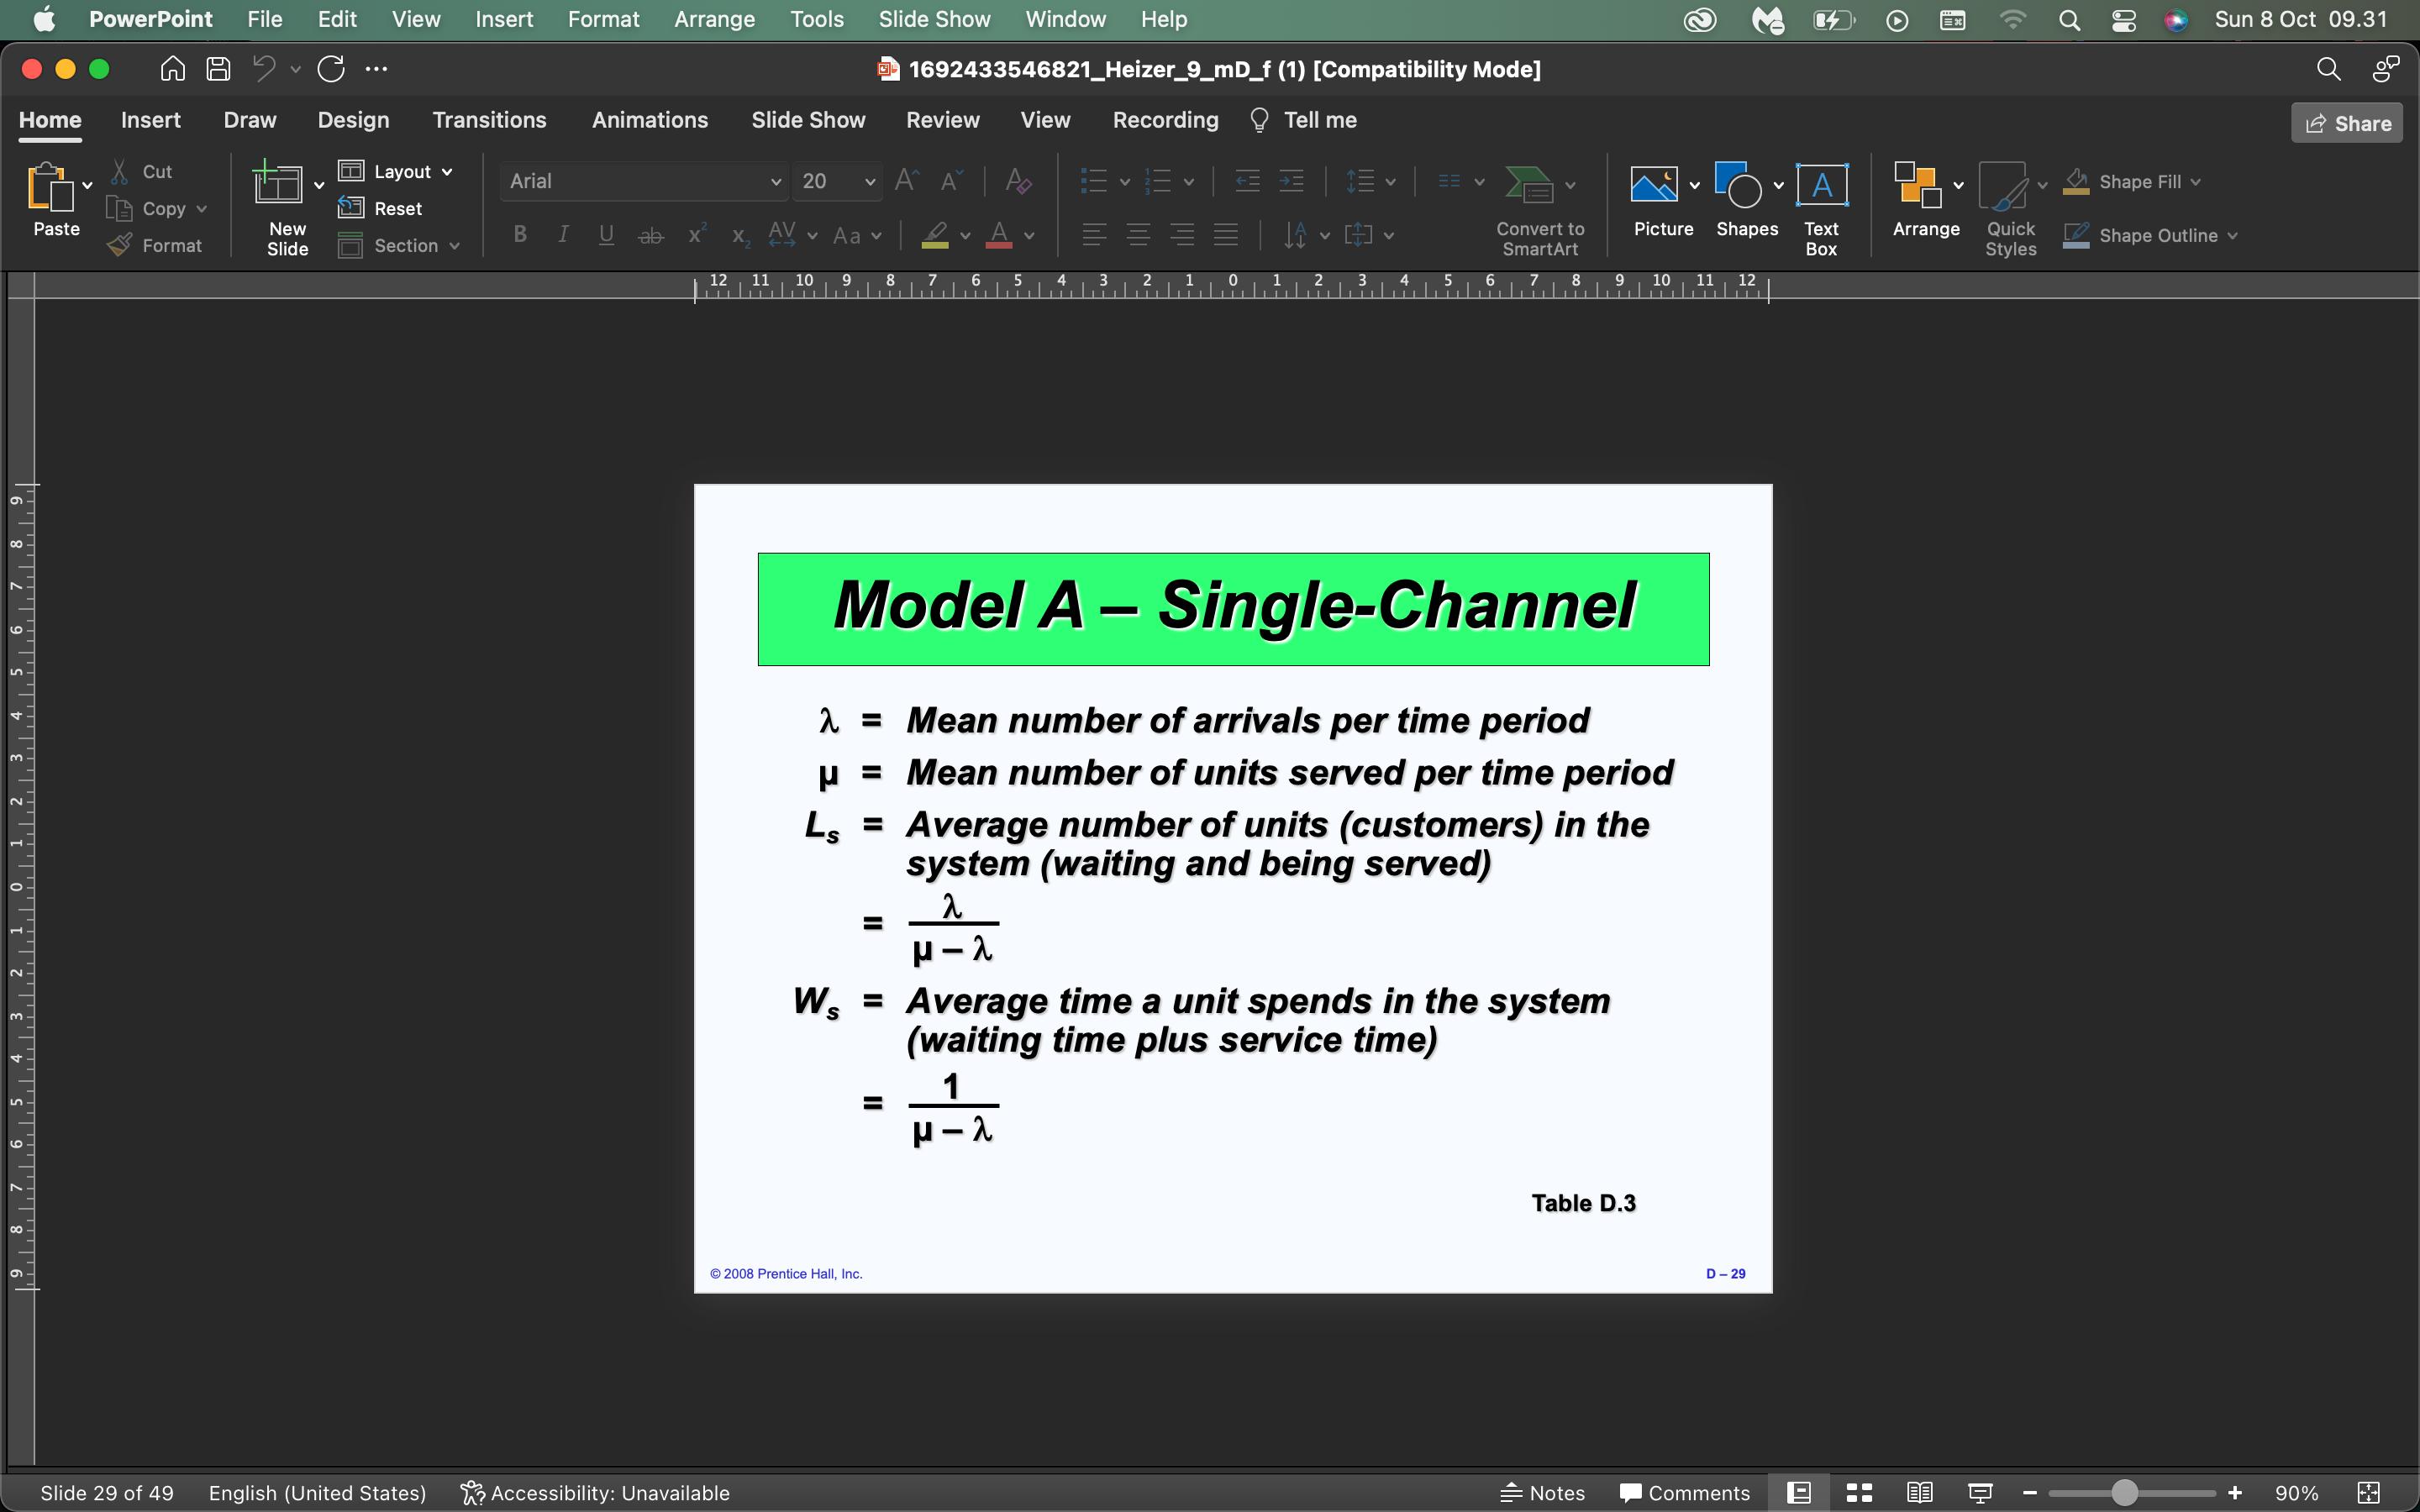Image resolution: width=2420 pixels, height=1512 pixels.
Task: Click the New Slide icon
Action: pos(278,186)
